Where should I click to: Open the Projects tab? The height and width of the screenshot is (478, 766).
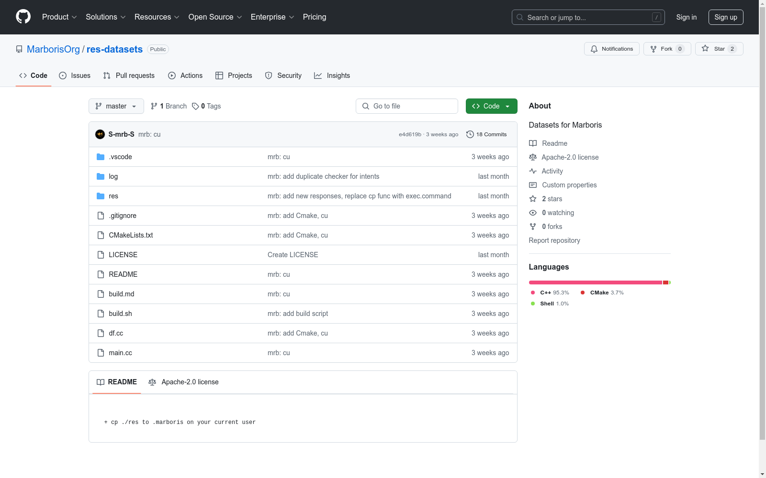(x=234, y=76)
